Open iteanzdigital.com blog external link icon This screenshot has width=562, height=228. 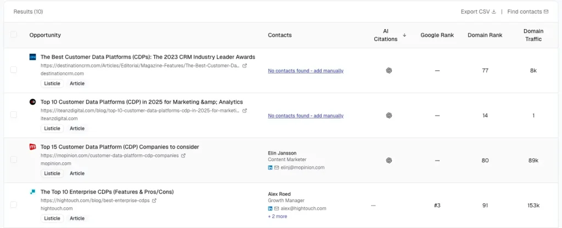point(244,111)
